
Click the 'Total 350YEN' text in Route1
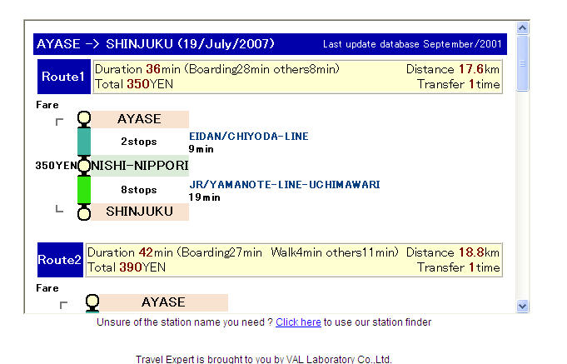click(134, 84)
